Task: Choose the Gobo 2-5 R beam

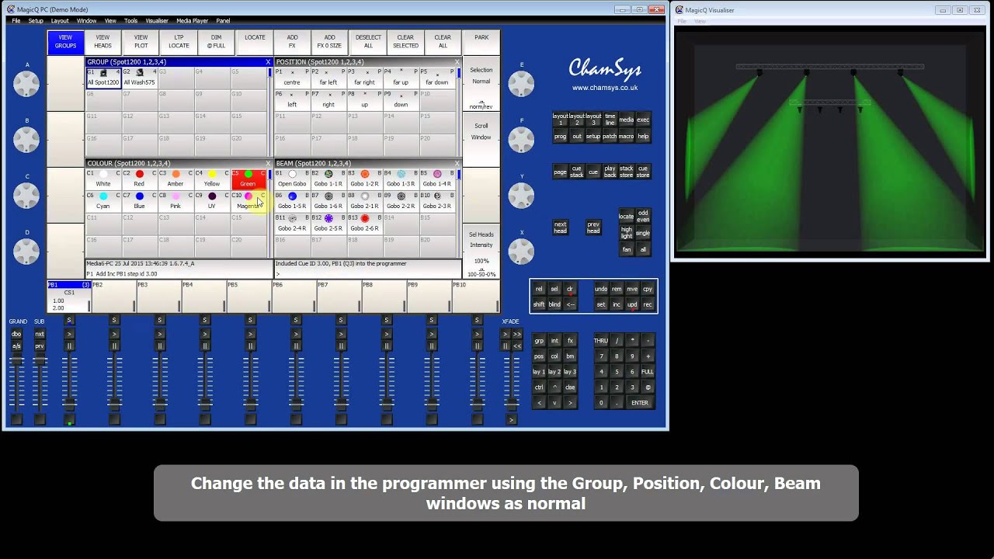Action: [328, 223]
